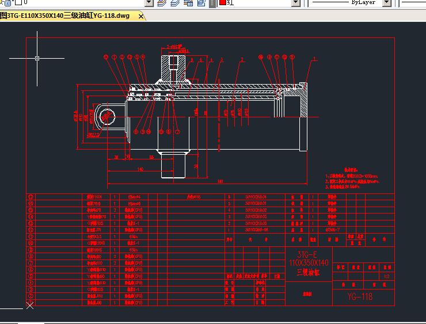Click the UCS origin marker at bottom-left
This screenshot has width=426, height=324.
(x=30, y=306)
